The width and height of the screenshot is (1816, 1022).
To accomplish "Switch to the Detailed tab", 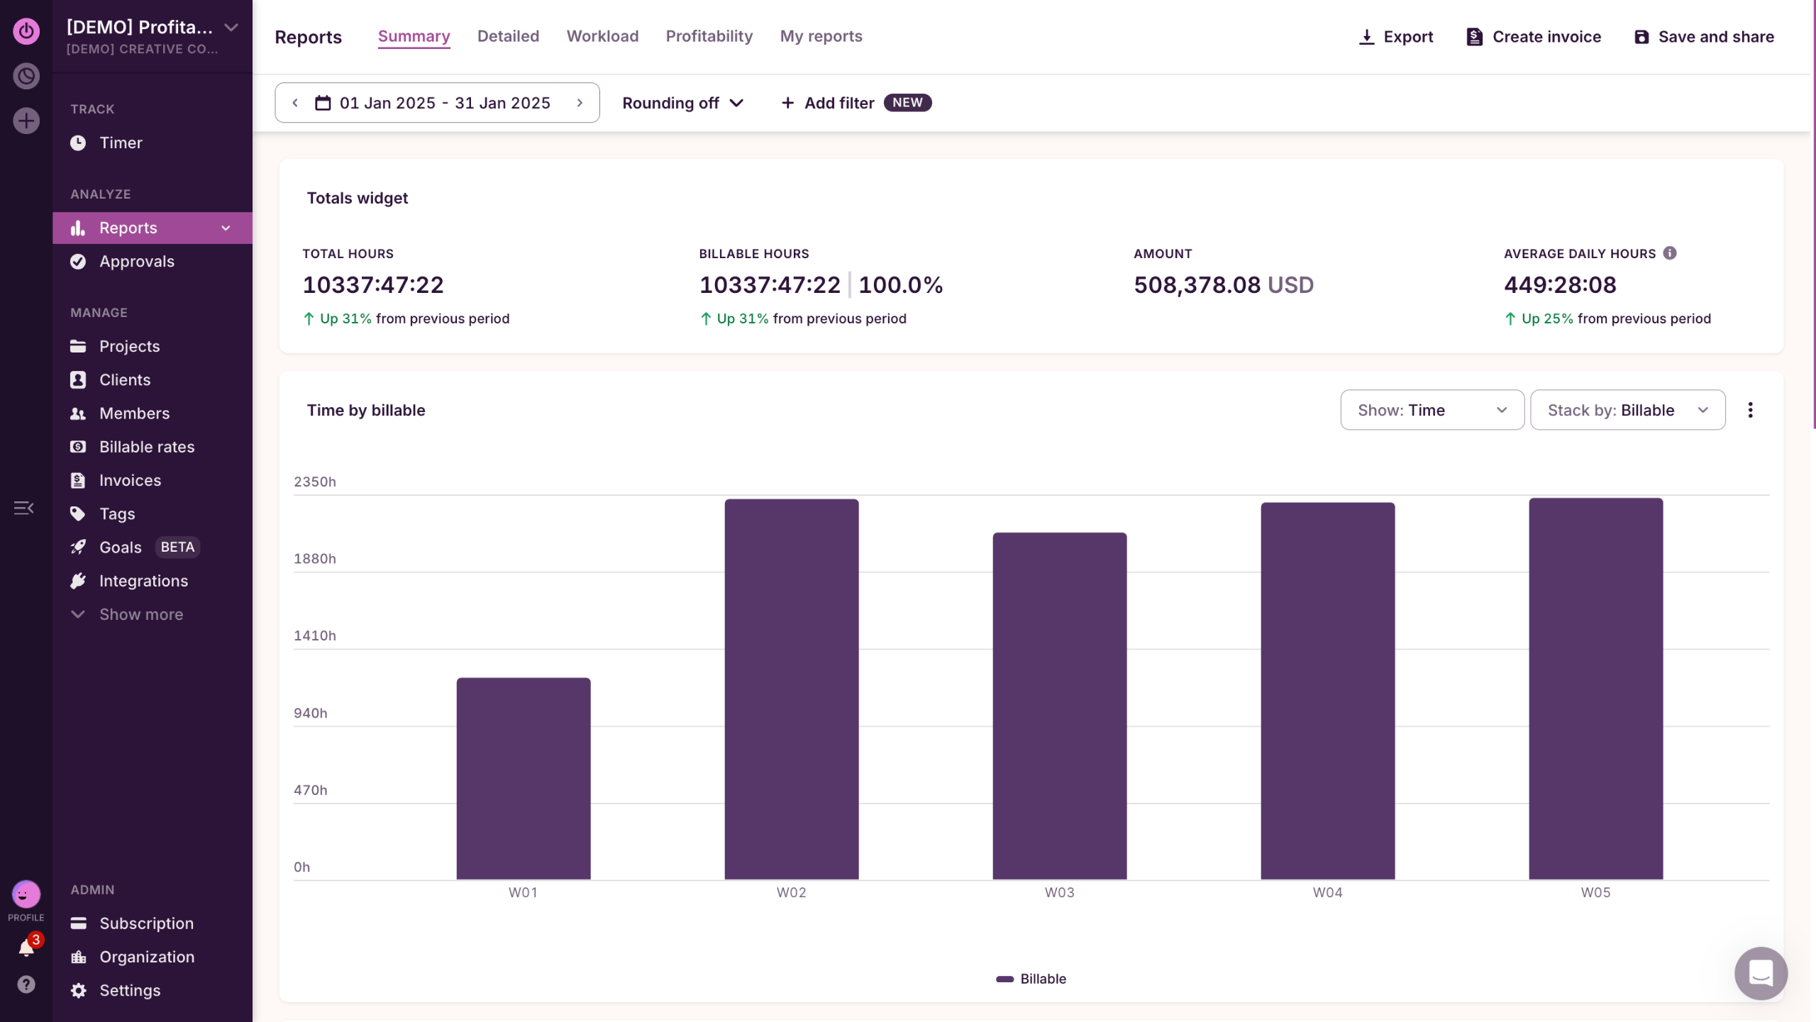I will click(x=508, y=36).
